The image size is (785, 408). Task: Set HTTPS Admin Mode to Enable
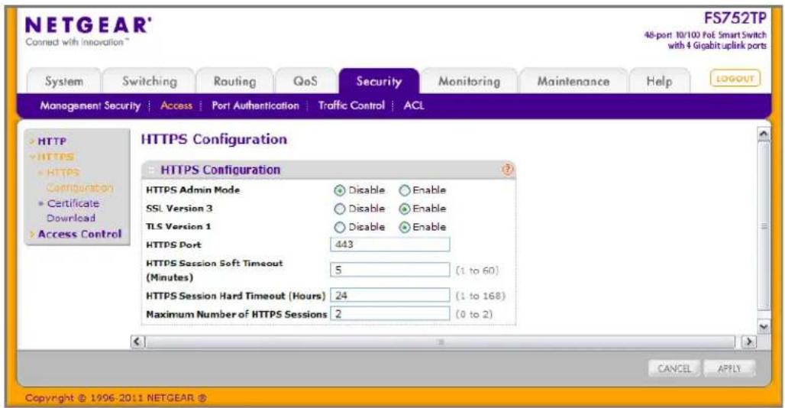(405, 191)
